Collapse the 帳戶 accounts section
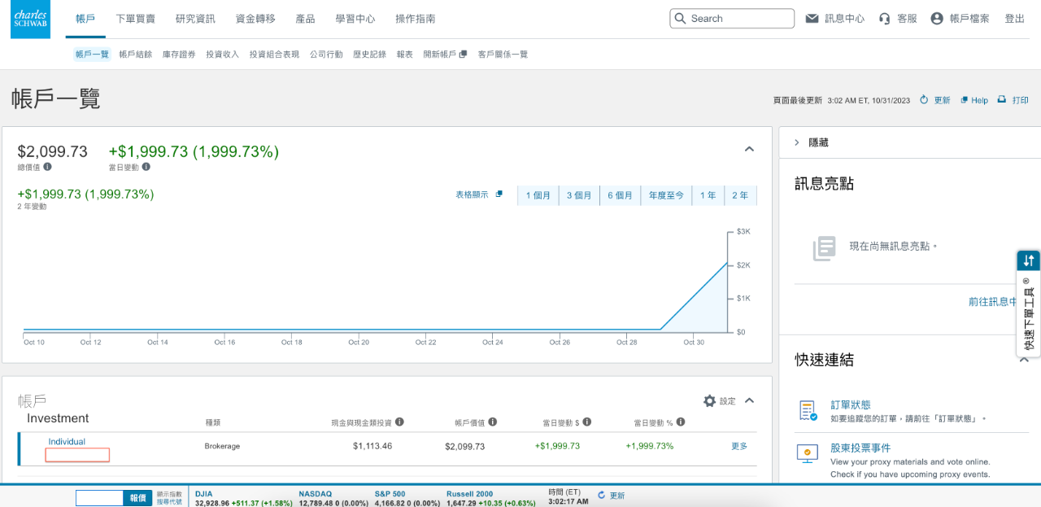Image resolution: width=1041 pixels, height=507 pixels. 750,400
